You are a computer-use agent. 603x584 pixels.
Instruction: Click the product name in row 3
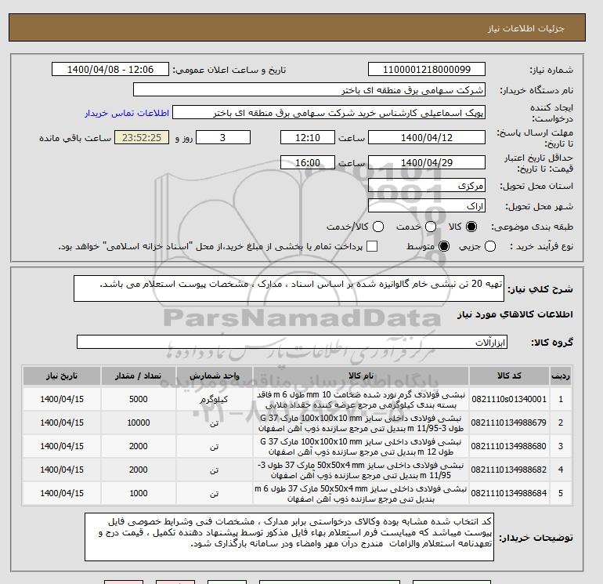[361, 447]
